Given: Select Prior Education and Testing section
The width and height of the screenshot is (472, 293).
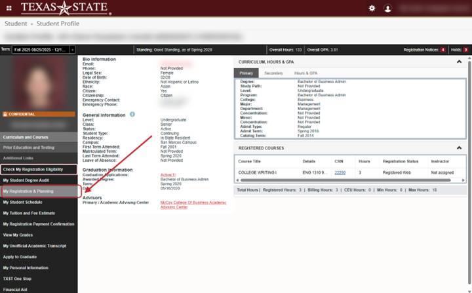Looking at the screenshot, I should (x=29, y=147).
